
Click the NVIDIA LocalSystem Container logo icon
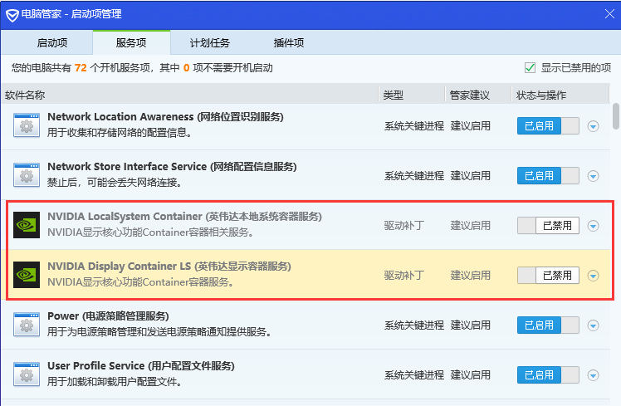pos(27,225)
